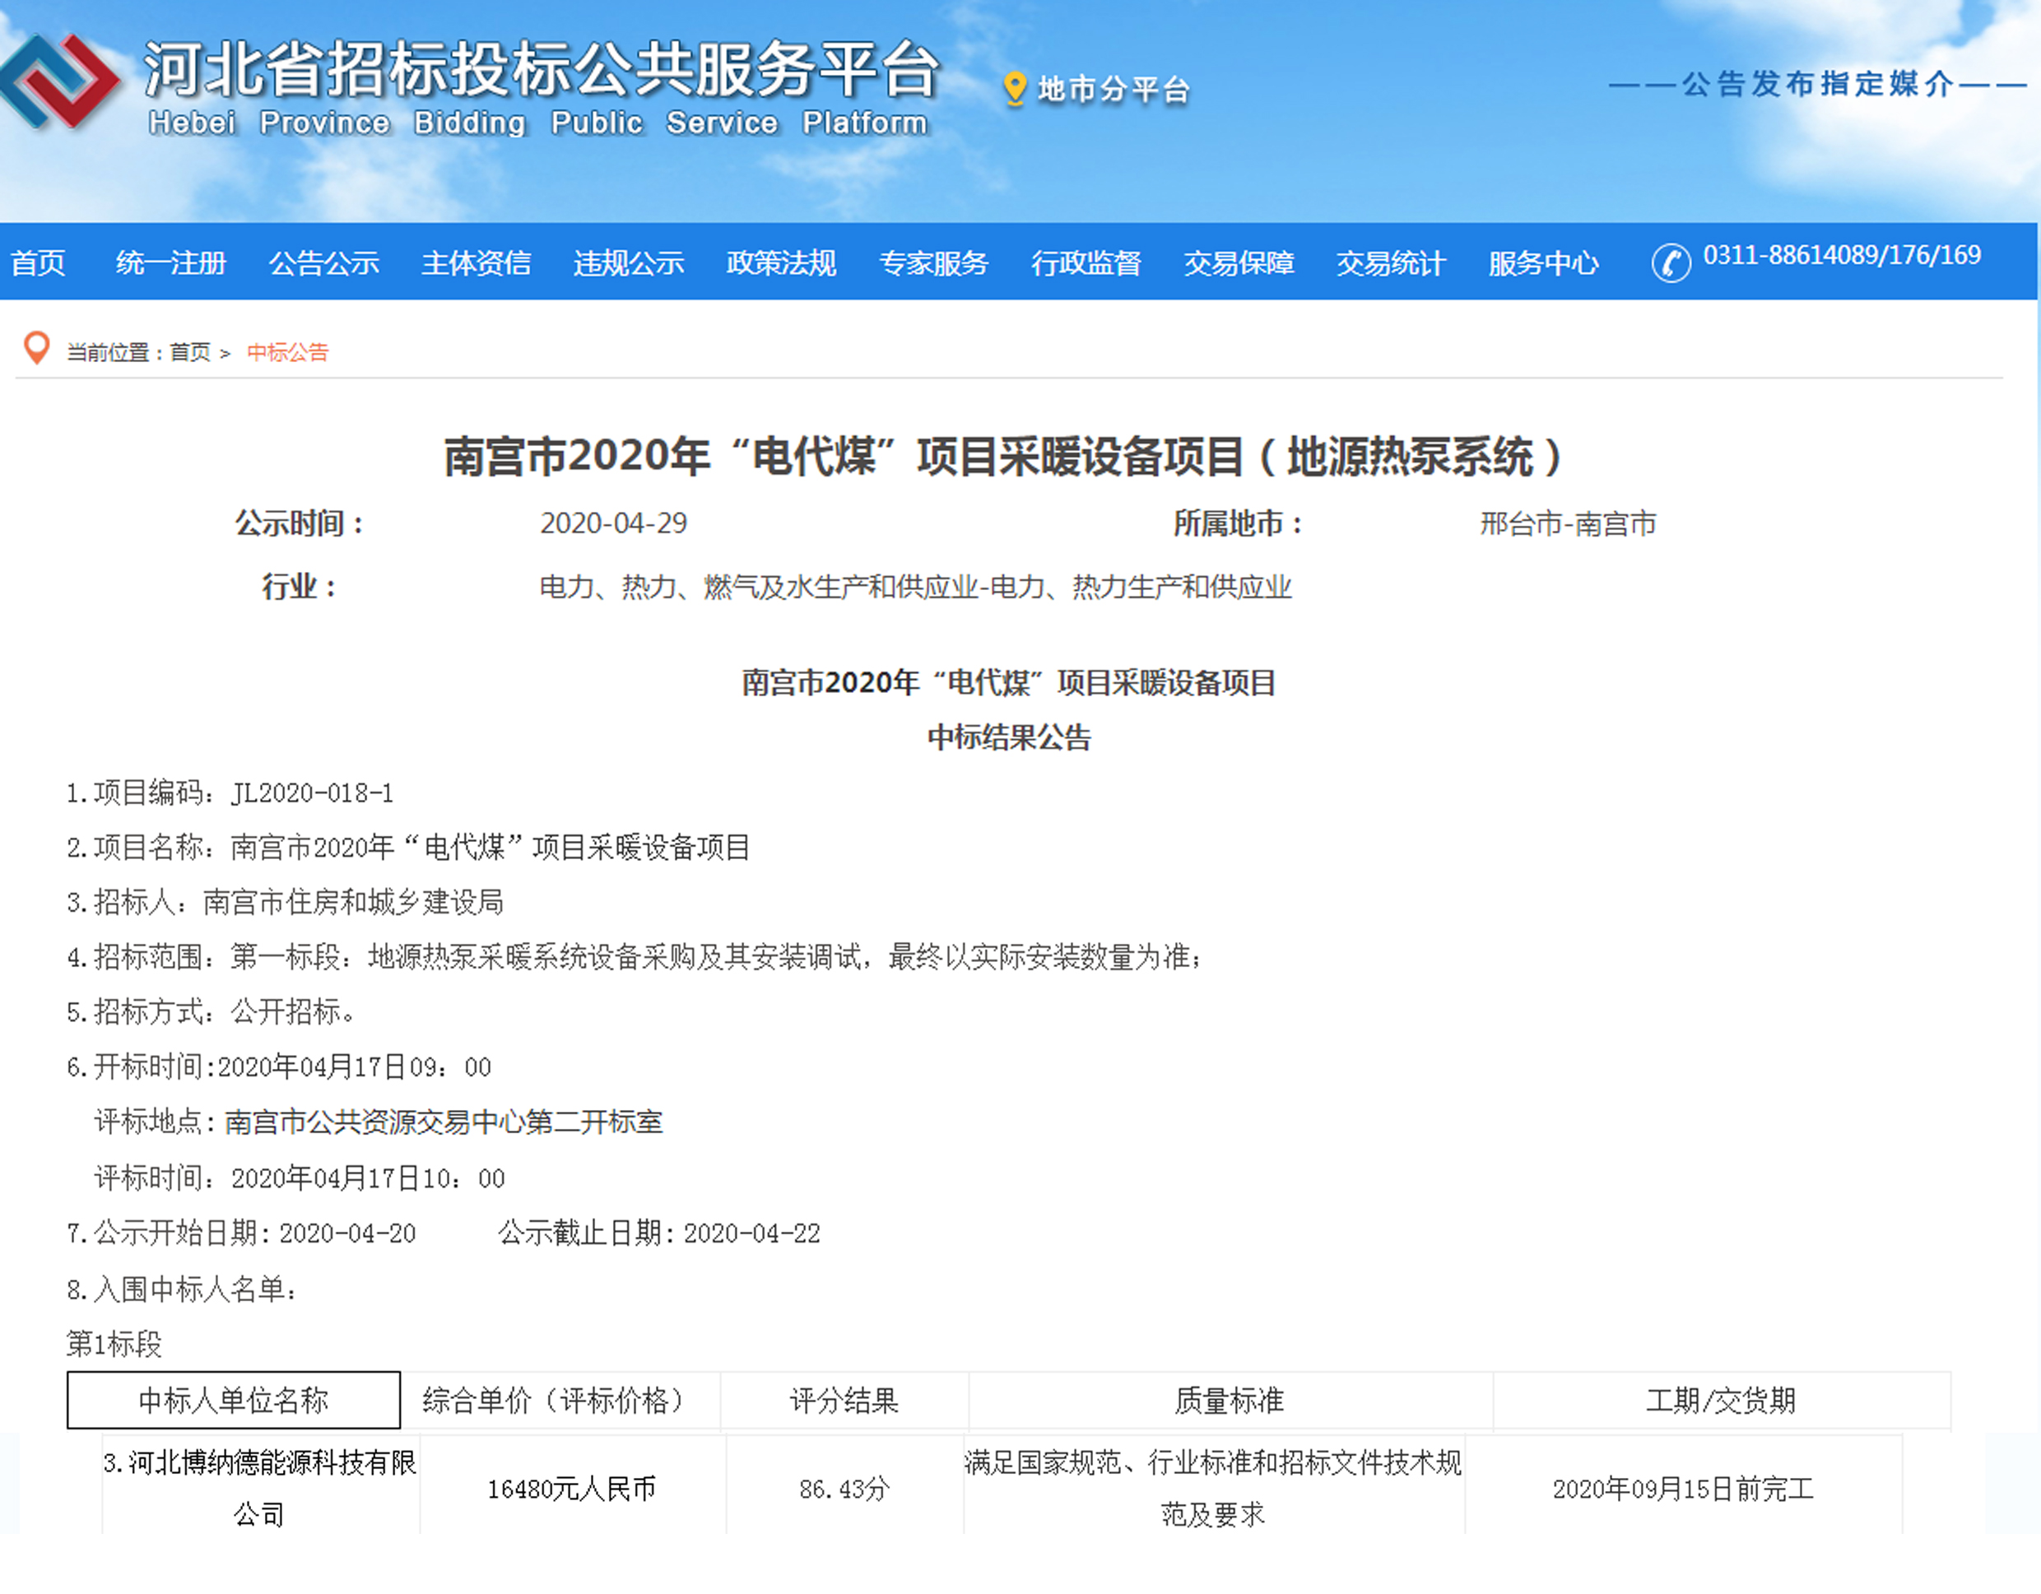Click the 中标人单位名称 table header

(234, 1401)
